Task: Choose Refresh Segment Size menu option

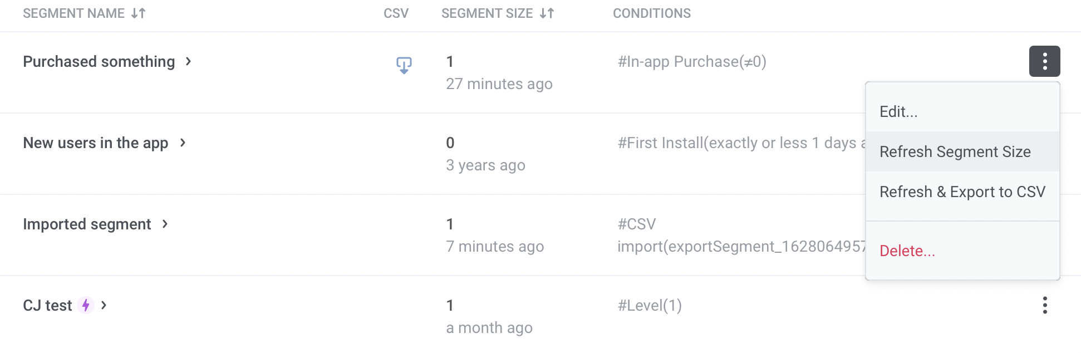Action: [x=955, y=151]
